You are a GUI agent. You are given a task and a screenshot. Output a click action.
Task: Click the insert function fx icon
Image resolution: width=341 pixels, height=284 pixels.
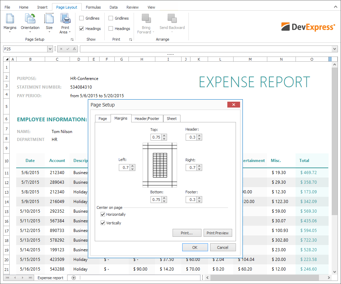(74, 49)
